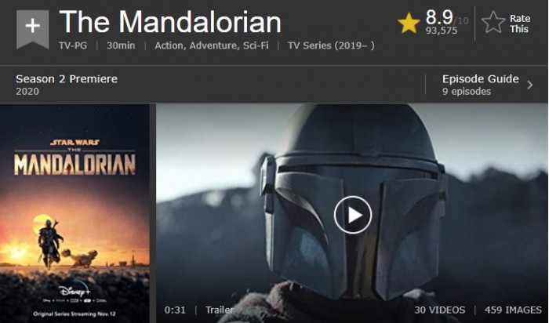549x323 pixels.
Task: Click the 0:31 Trailer label
Action: (x=199, y=310)
